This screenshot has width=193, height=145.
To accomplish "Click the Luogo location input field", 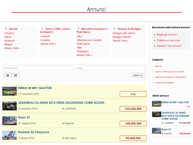I will coord(110,68).
